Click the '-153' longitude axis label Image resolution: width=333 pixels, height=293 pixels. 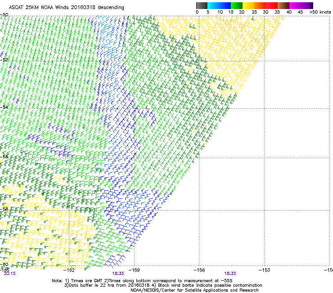pyautogui.click(x=264, y=270)
